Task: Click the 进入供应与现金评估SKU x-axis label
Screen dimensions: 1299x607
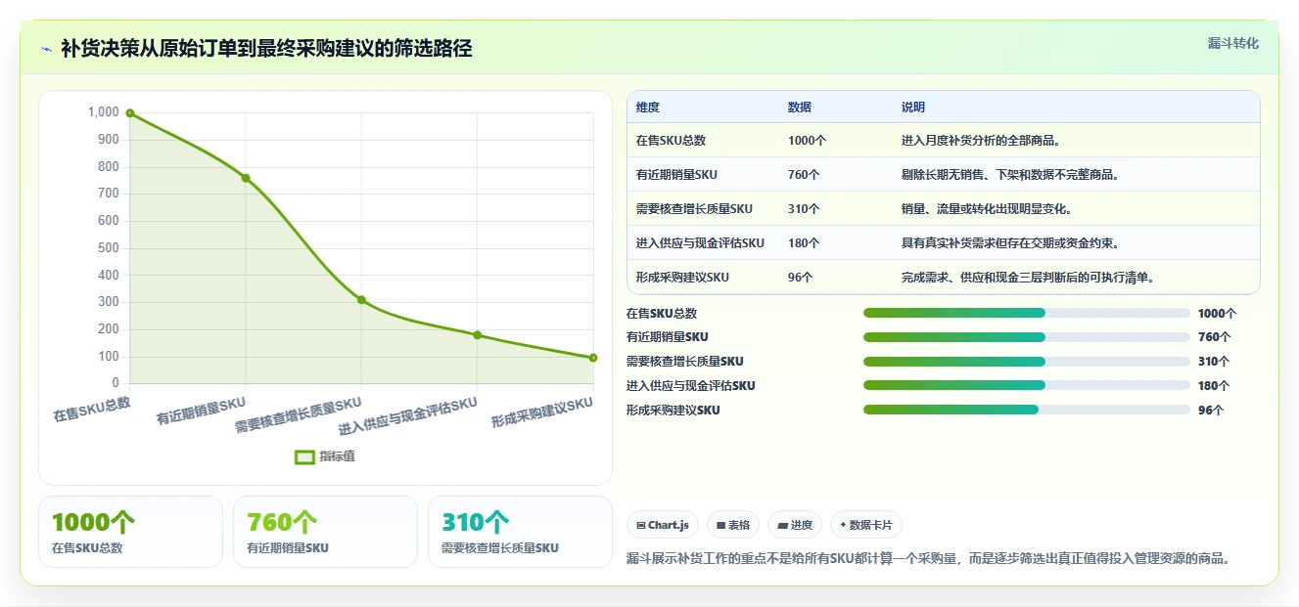Action: (408, 416)
